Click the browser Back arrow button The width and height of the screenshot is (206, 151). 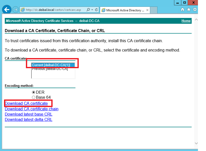7,10
